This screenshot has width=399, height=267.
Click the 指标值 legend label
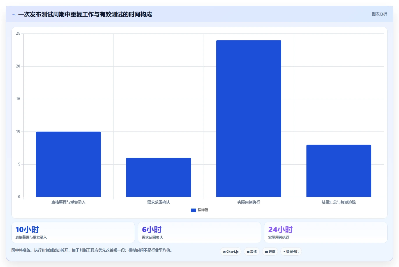coord(203,210)
